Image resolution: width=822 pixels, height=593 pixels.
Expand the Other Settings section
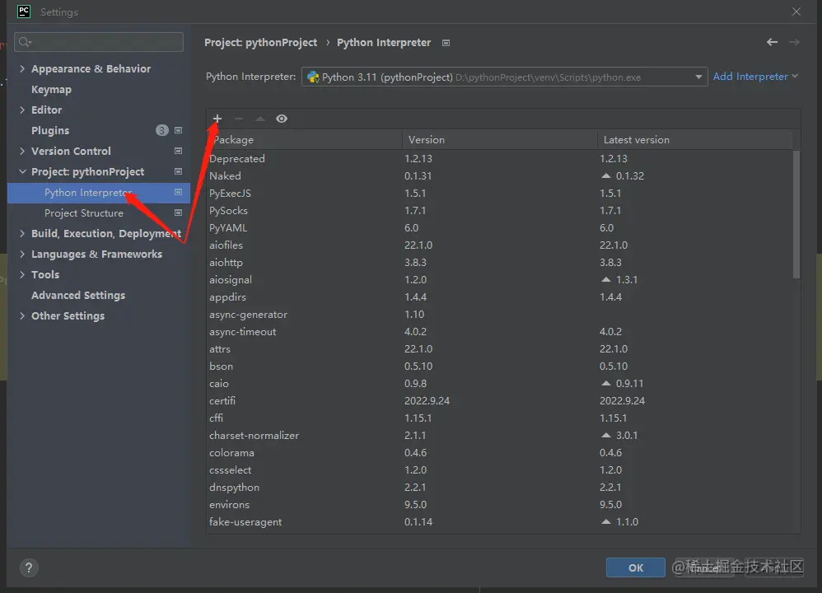tap(22, 315)
